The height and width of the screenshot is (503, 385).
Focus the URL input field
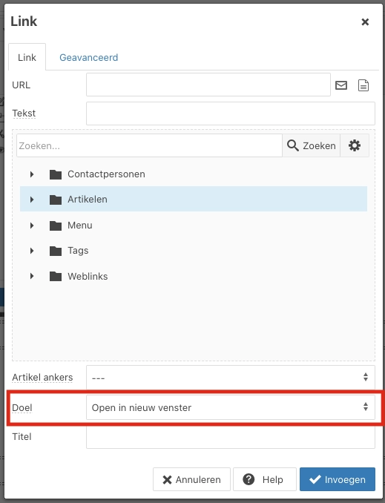(x=208, y=85)
